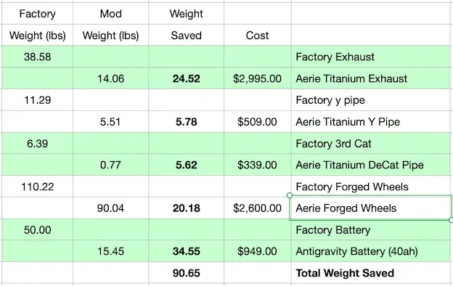Select the 24.52 weight saved cell
This screenshot has height=286, width=453.
pos(187,78)
